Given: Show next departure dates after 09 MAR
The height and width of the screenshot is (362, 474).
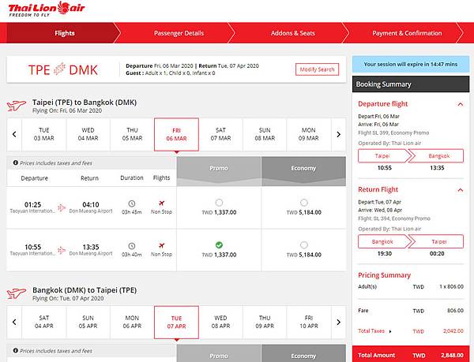Looking at the screenshot, I should (339, 134).
